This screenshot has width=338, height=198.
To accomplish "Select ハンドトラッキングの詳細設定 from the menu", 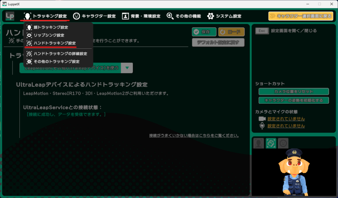I will pyautogui.click(x=61, y=53).
